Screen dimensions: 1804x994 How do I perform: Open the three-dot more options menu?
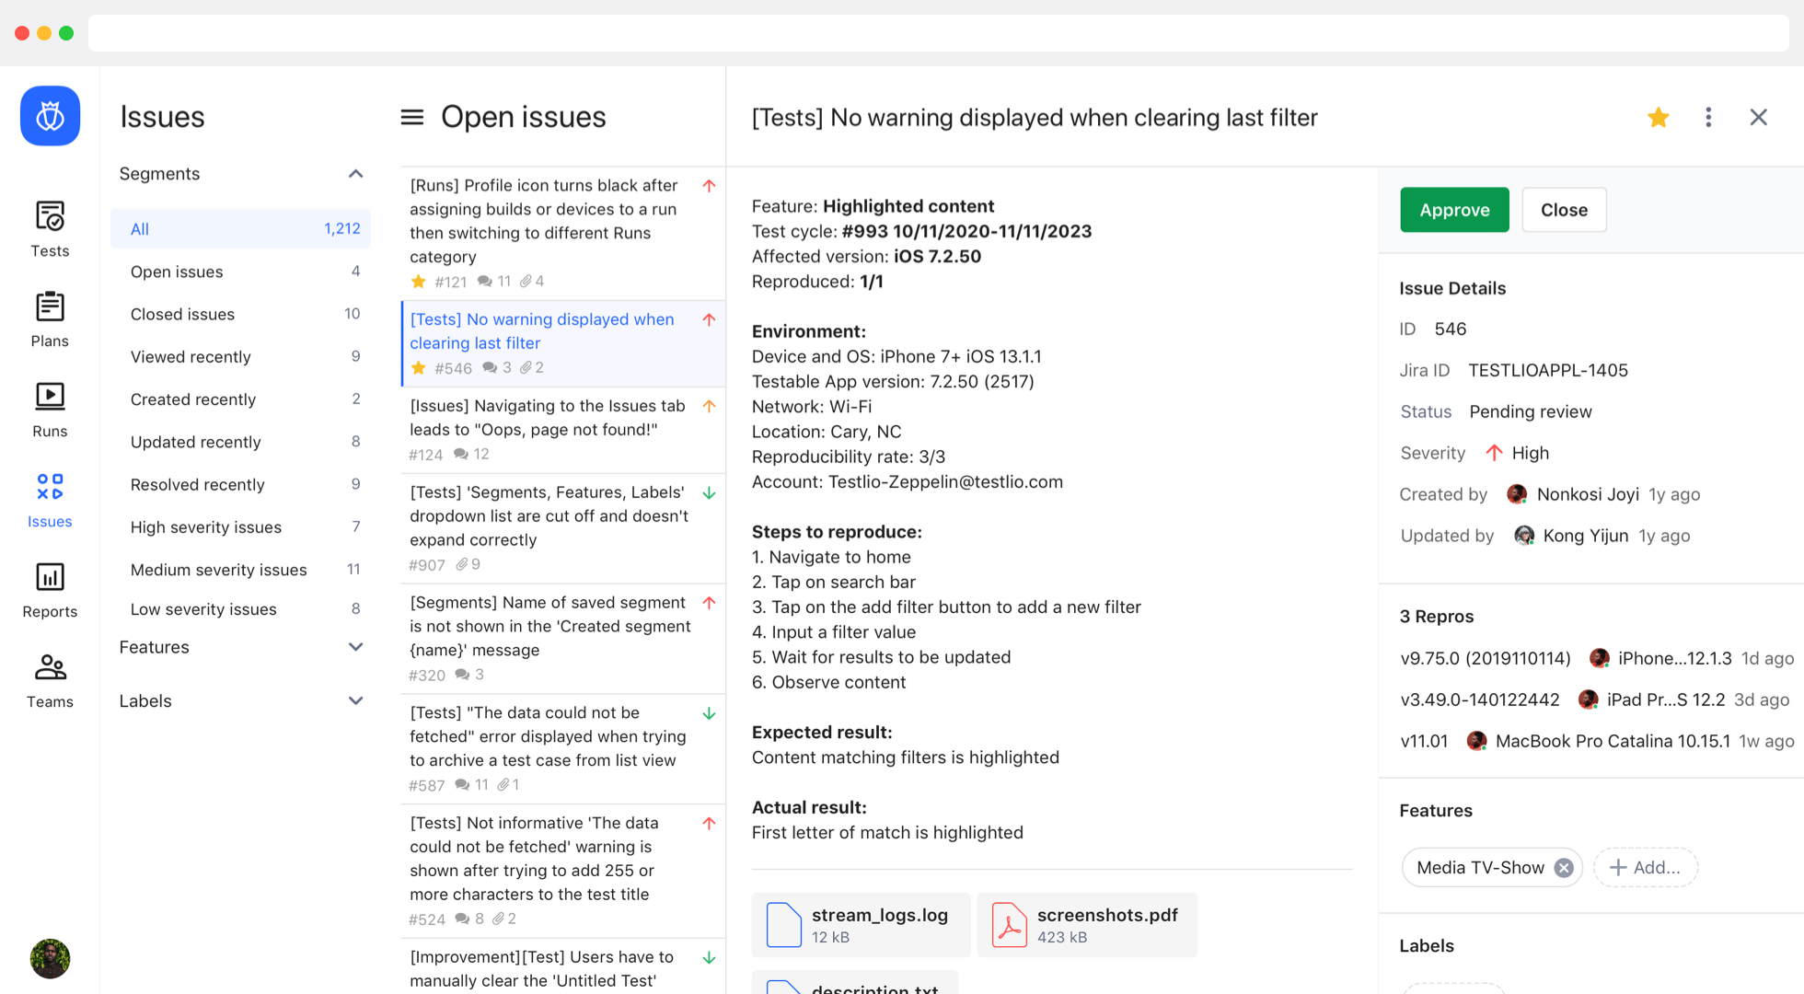pos(1708,117)
